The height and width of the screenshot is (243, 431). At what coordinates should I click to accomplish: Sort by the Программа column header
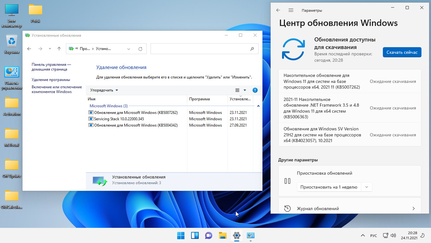[x=208, y=99]
